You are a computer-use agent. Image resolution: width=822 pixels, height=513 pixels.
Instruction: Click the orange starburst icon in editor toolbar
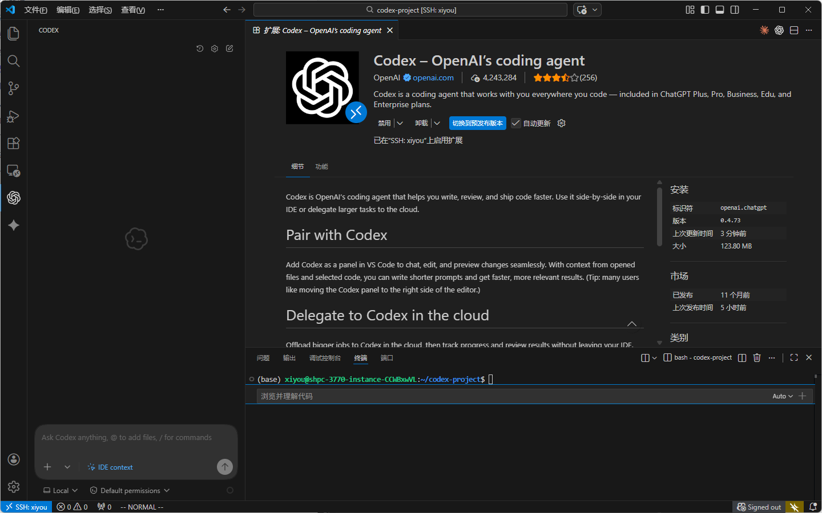(764, 30)
